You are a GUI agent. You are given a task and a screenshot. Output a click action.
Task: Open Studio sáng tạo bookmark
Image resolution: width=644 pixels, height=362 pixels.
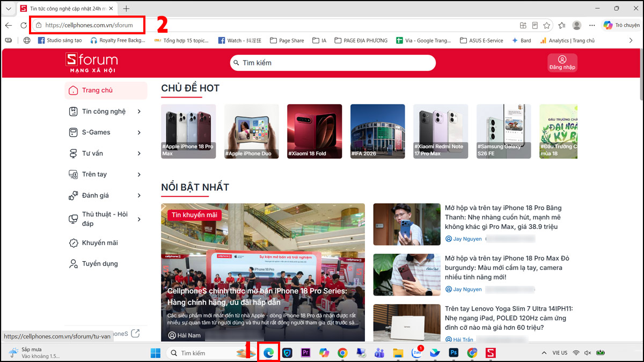point(60,40)
